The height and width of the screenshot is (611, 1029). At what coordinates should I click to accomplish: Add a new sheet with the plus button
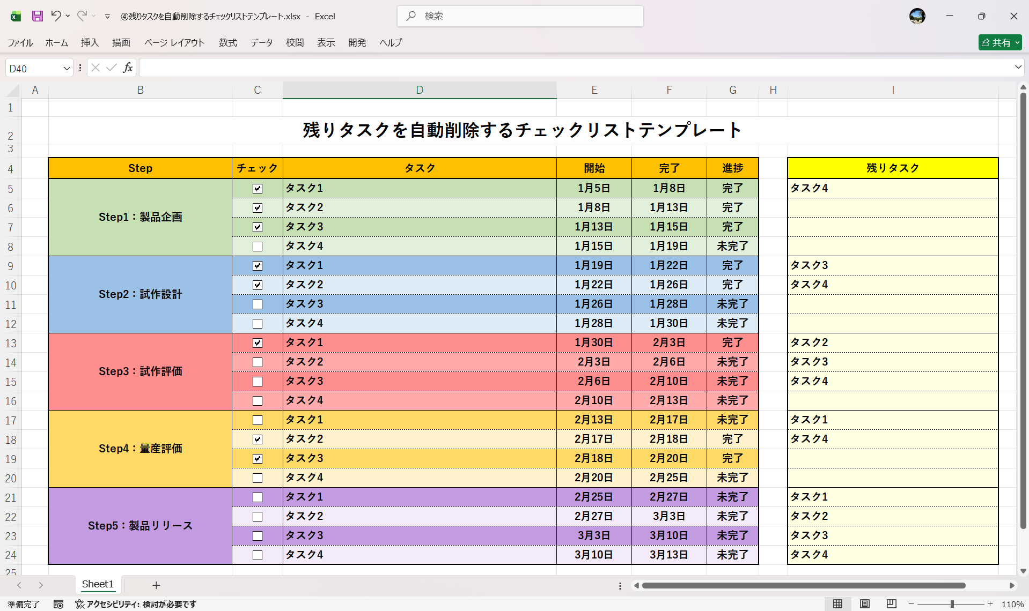[x=156, y=585]
